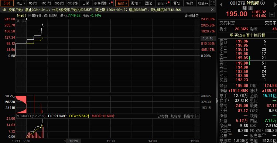
Task: Switch to the 日线 daily chart tab
Action: click(x=86, y=3)
